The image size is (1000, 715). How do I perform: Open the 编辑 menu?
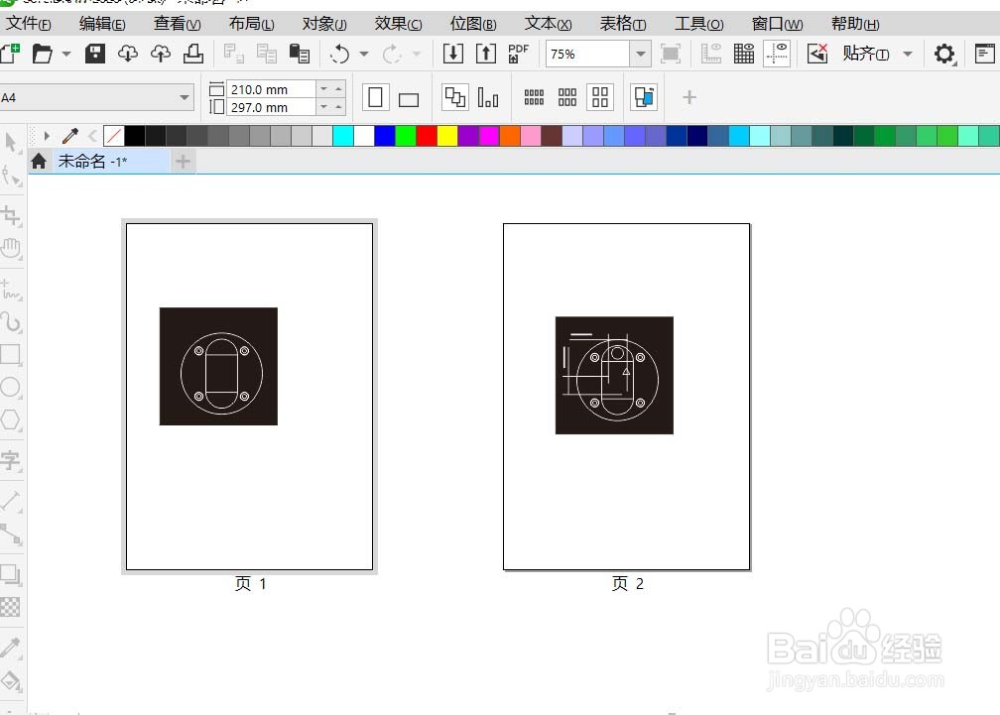[102, 24]
